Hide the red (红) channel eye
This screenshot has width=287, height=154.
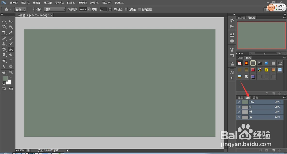[x=239, y=107]
